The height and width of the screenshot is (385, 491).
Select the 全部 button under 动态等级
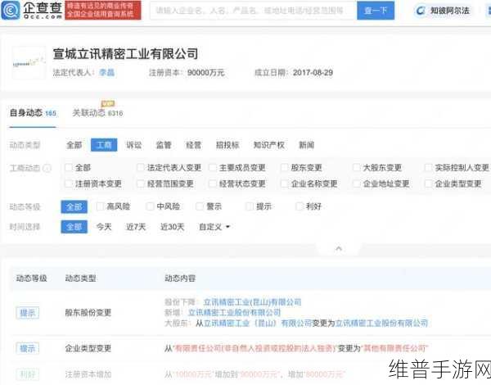coord(74,207)
